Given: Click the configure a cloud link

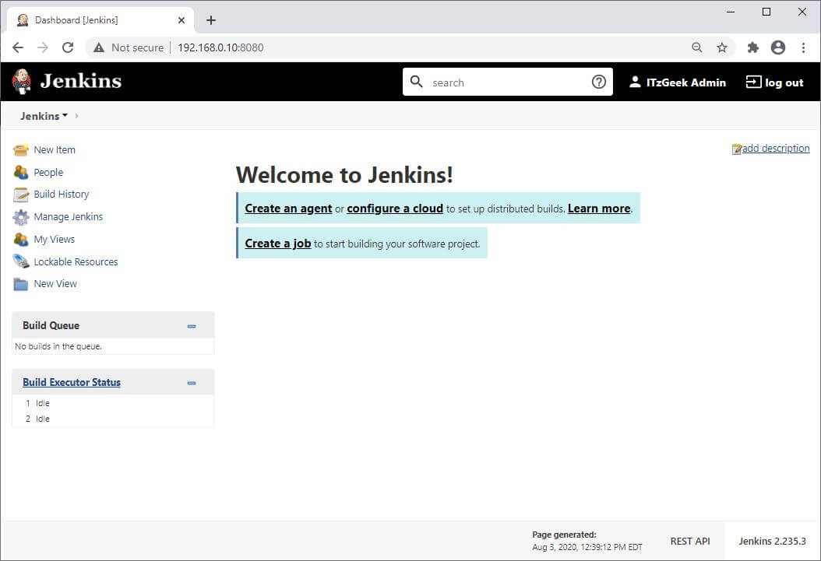Looking at the screenshot, I should click(x=395, y=209).
